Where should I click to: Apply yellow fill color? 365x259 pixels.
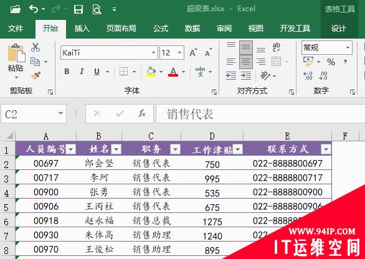[151, 72]
